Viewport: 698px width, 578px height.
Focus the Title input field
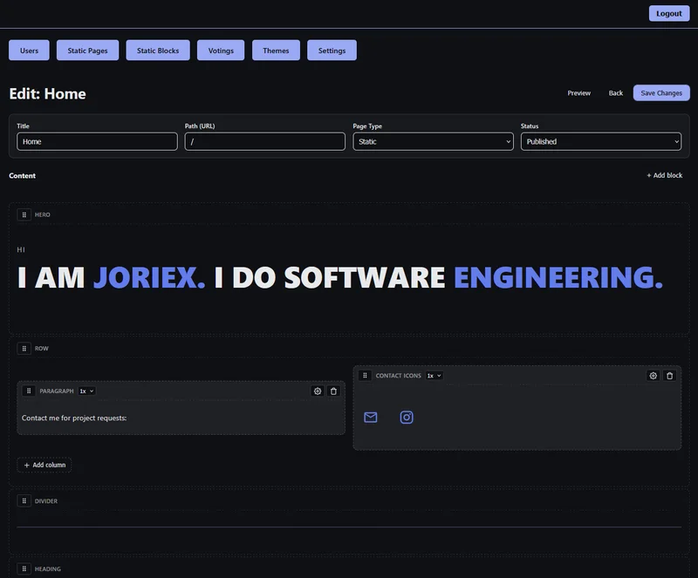pyautogui.click(x=97, y=141)
